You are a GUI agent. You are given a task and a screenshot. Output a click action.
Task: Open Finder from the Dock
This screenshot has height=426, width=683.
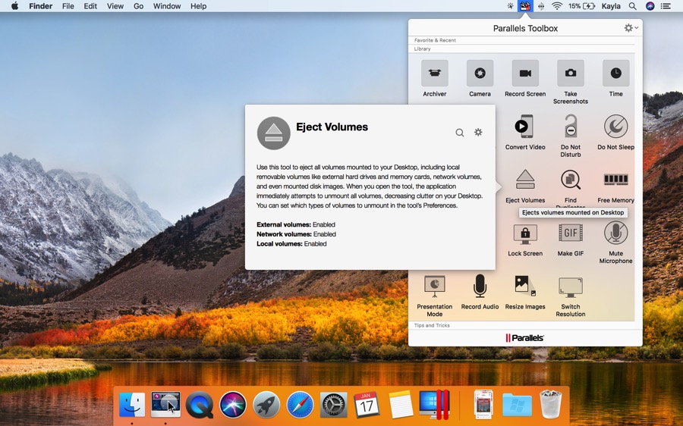click(132, 405)
